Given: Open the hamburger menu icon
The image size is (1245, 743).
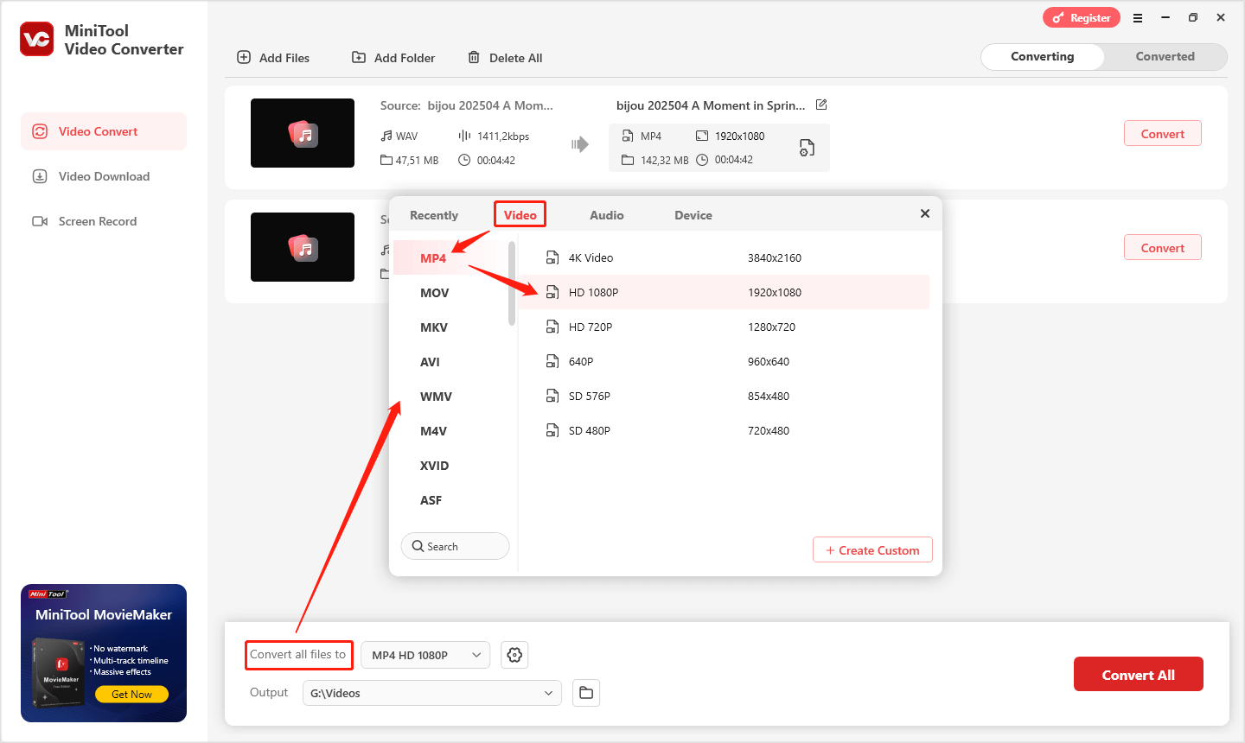Looking at the screenshot, I should click(1138, 17).
